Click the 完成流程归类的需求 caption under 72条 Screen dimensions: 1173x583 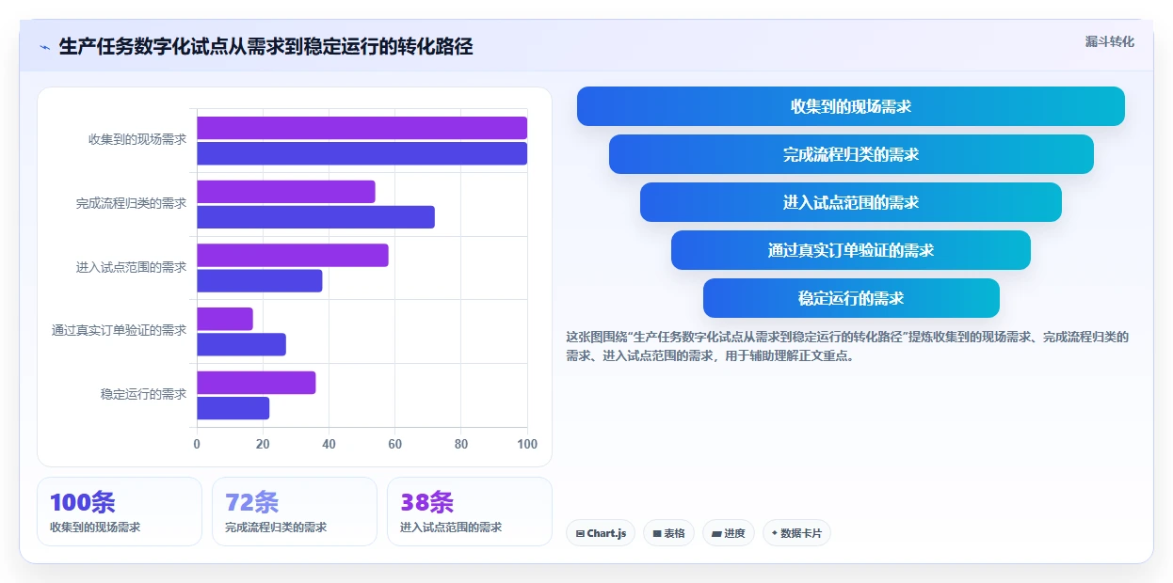(276, 528)
